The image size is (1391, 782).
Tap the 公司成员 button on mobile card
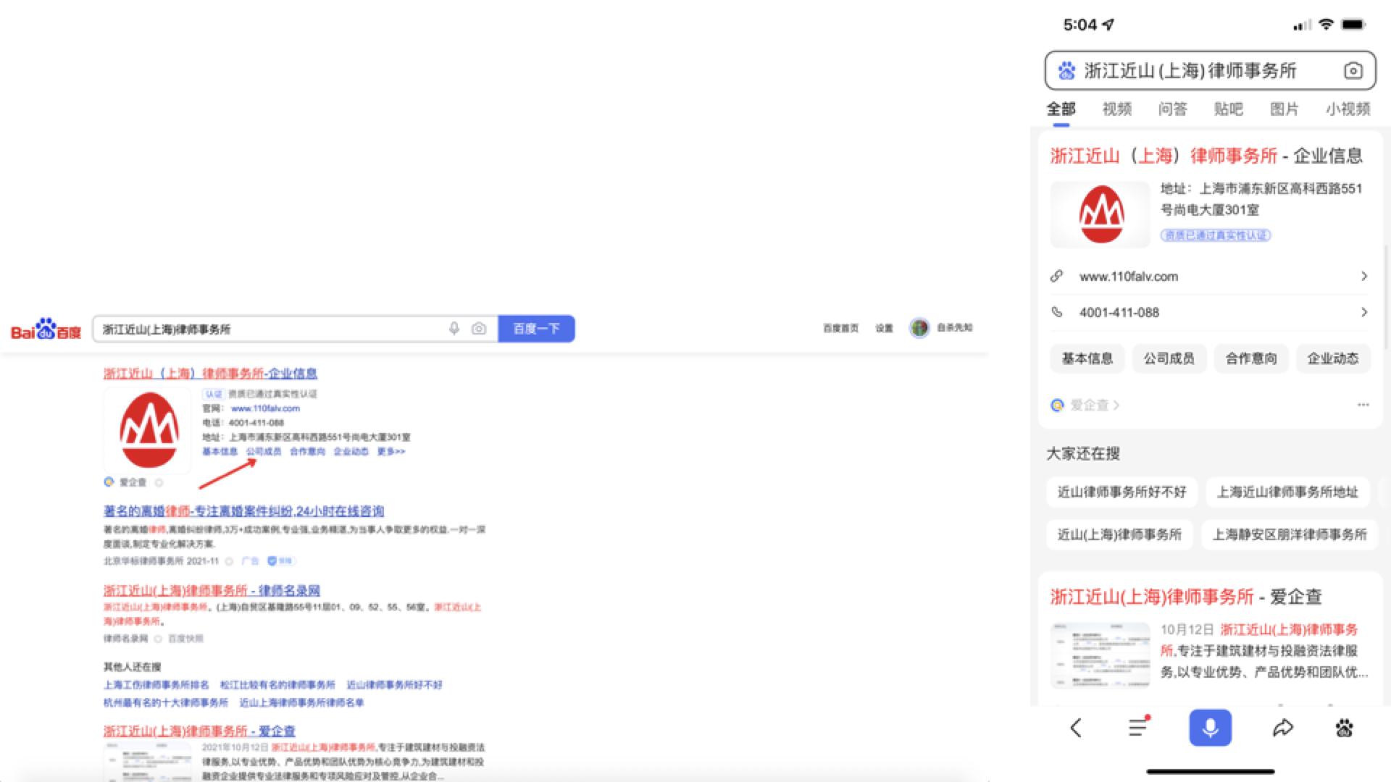coord(1169,358)
